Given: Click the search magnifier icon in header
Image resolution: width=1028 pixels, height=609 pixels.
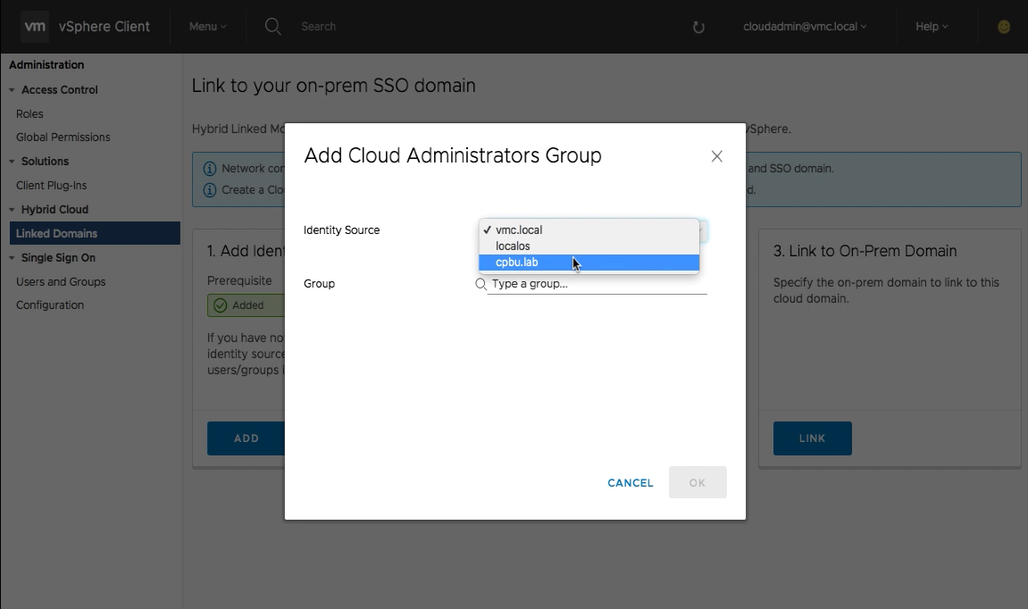Looking at the screenshot, I should coord(273,27).
